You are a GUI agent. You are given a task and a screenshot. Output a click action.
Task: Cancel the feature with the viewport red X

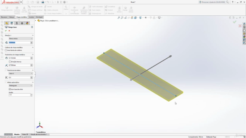click(240, 26)
